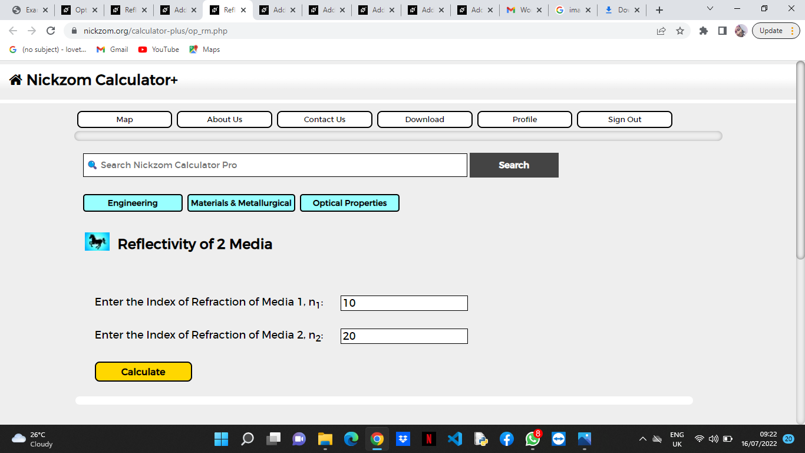
Task: Open the Teams Chat taskbar icon
Action: pos(299,439)
